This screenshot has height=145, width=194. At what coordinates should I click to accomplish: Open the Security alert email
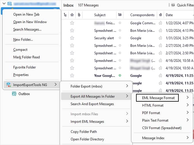[x=104, y=38]
